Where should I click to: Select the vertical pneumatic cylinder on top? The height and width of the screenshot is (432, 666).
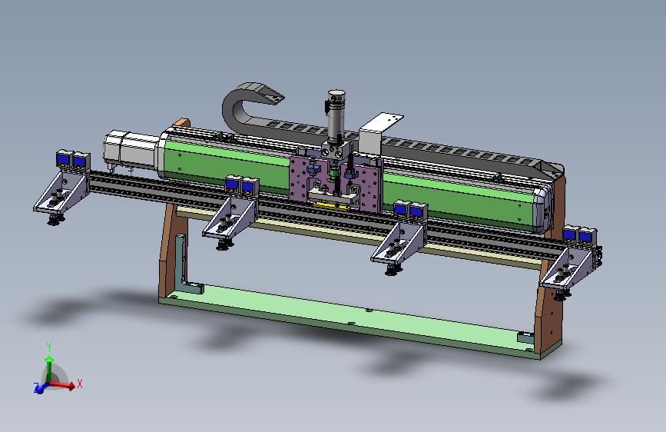336,115
